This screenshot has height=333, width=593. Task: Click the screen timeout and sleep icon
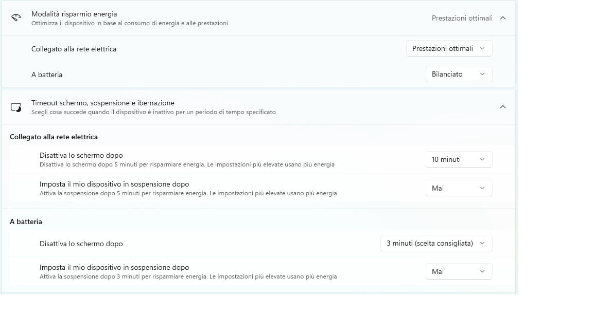click(x=16, y=107)
